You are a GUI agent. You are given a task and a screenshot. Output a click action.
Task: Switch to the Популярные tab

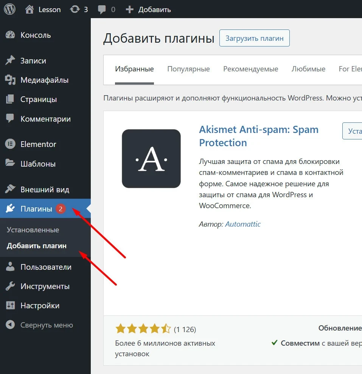[x=188, y=69]
